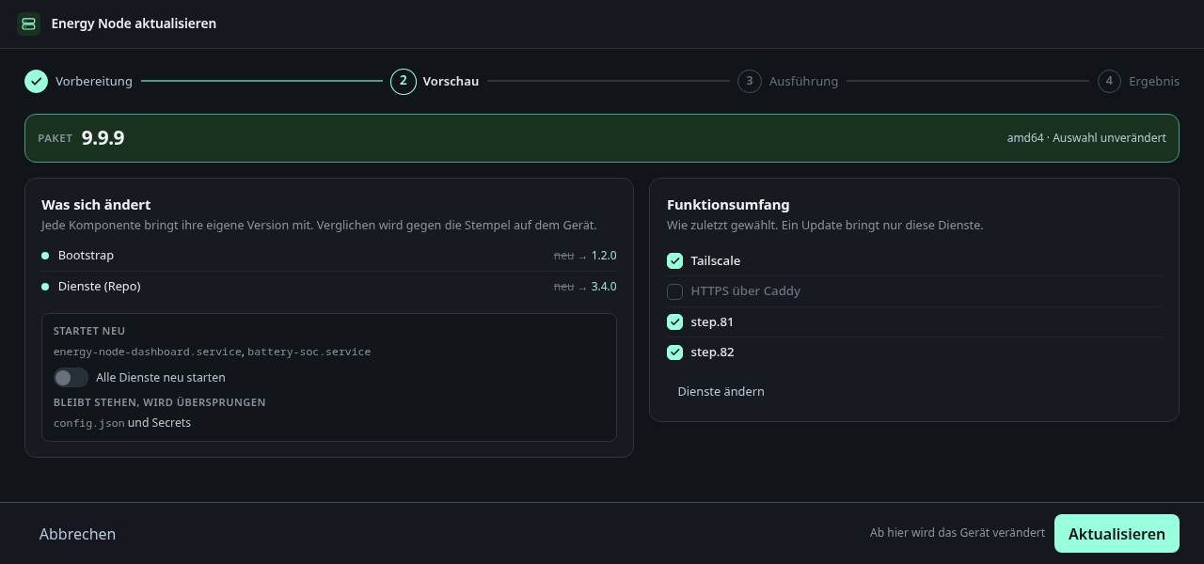The width and height of the screenshot is (1204, 564).
Task: Select the Ergebnis step number 4
Action: tap(1109, 81)
